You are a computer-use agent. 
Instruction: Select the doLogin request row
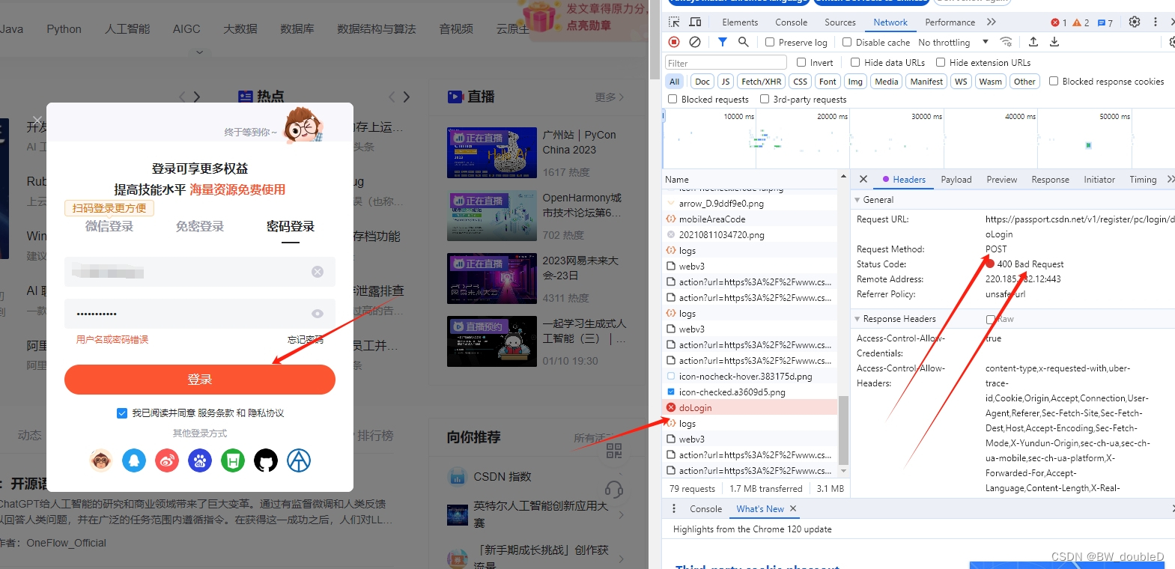click(x=750, y=408)
